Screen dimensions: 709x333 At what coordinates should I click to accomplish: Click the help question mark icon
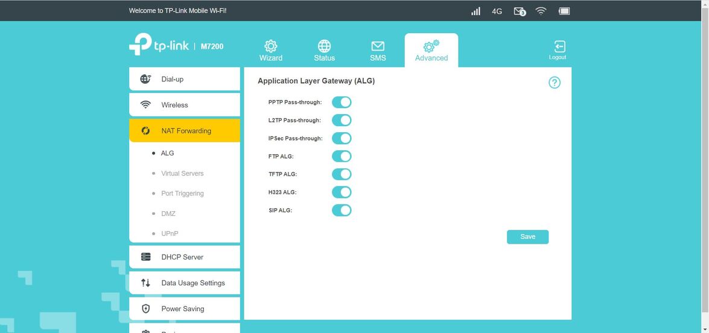coord(554,83)
